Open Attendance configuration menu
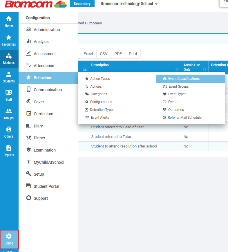This screenshot has width=228, height=252. click(48, 66)
